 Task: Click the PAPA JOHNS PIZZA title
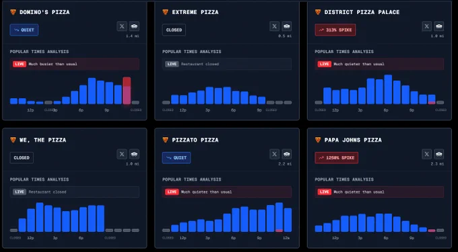click(x=353, y=140)
